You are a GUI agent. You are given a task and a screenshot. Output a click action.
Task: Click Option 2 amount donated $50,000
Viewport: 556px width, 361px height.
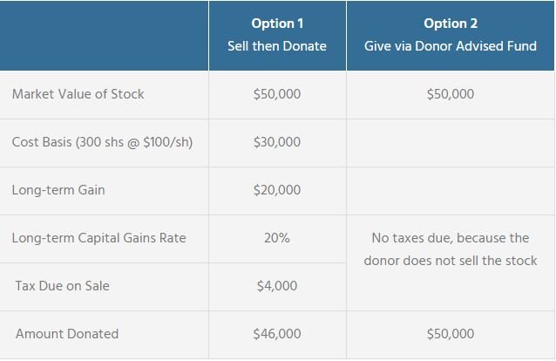[451, 334]
